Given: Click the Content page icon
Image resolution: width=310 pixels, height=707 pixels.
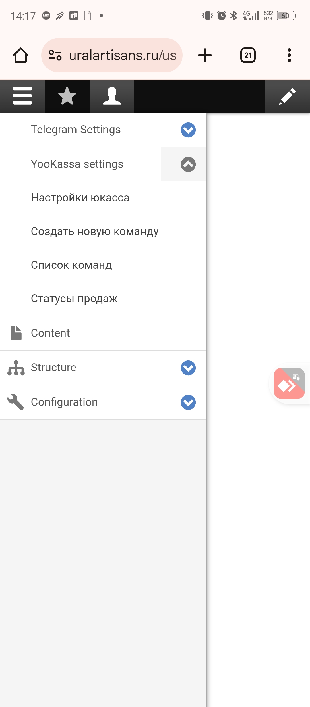Looking at the screenshot, I should coord(16,333).
